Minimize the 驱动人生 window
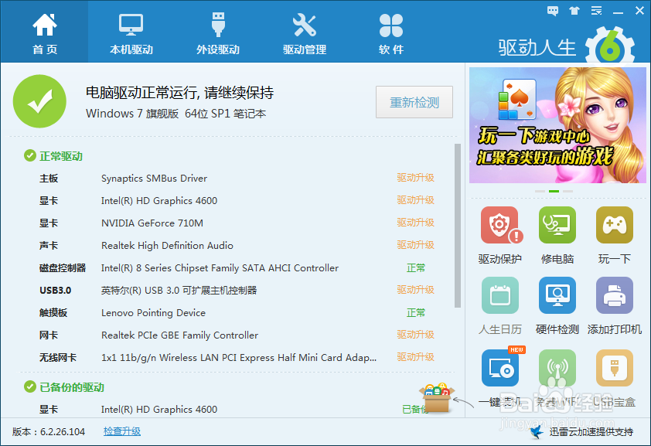Screen dimensions: 651x446 click(x=618, y=12)
